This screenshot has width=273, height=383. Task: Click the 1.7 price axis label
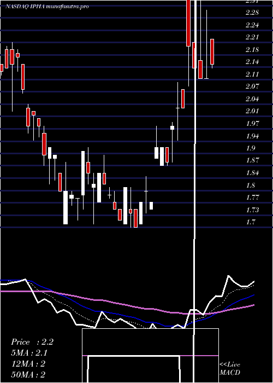(x=250, y=222)
